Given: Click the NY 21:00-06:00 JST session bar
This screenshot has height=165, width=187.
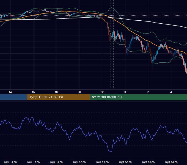Looking at the screenshot, I should [138, 97].
